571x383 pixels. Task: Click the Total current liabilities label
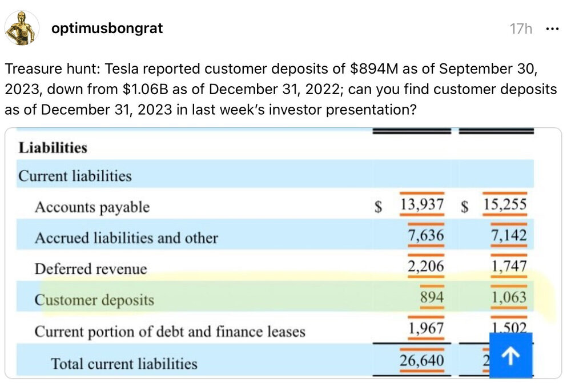click(124, 363)
